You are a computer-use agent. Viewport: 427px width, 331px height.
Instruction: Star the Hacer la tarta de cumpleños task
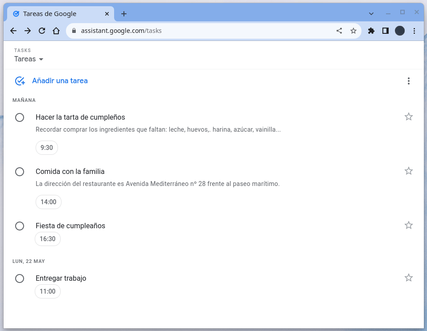pos(408,117)
